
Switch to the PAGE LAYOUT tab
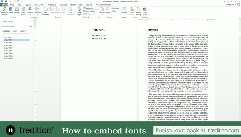pos(39,5)
